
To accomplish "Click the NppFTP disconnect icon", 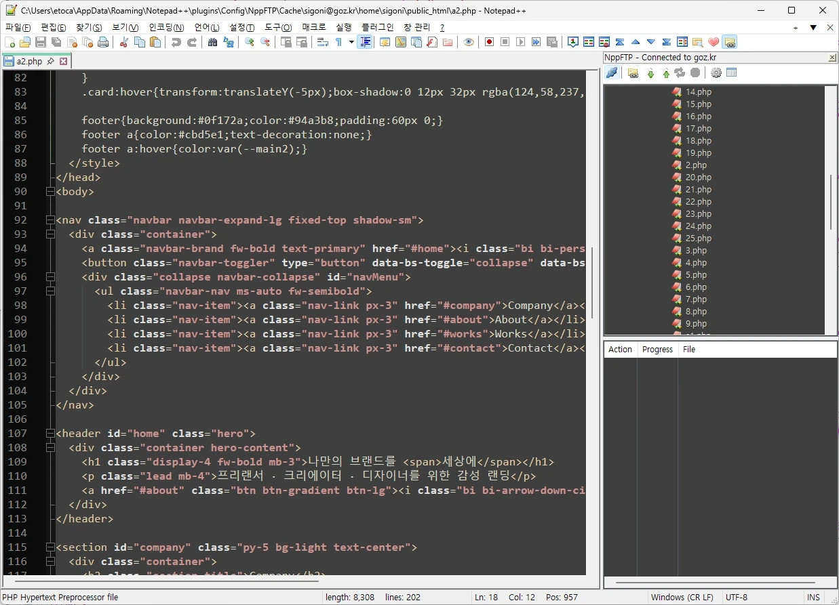I will pos(612,73).
